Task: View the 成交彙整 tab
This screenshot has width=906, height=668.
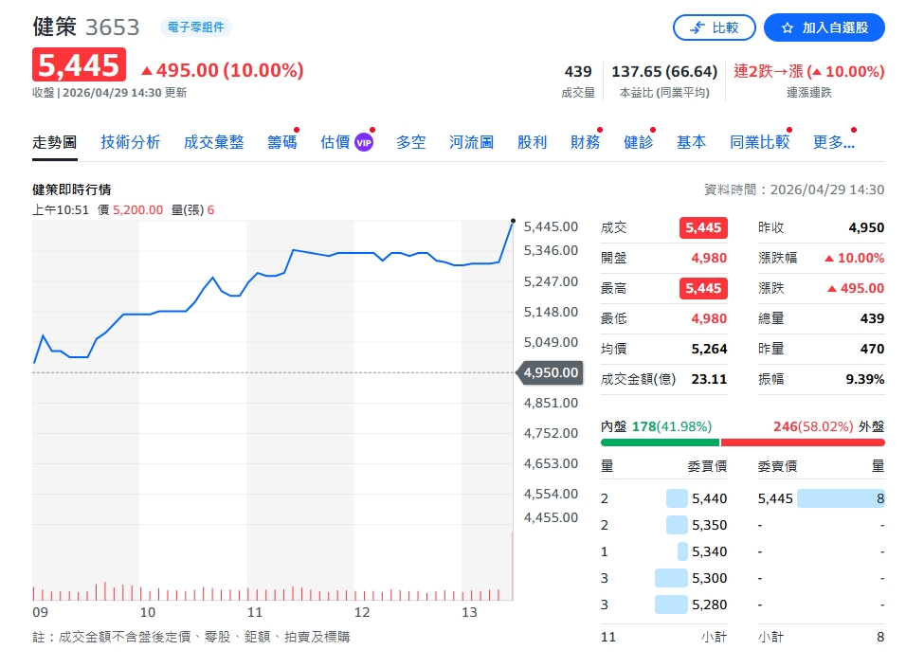Action: (x=211, y=140)
